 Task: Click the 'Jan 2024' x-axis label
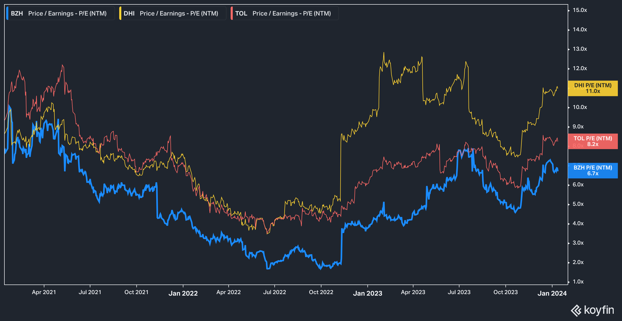[552, 293]
